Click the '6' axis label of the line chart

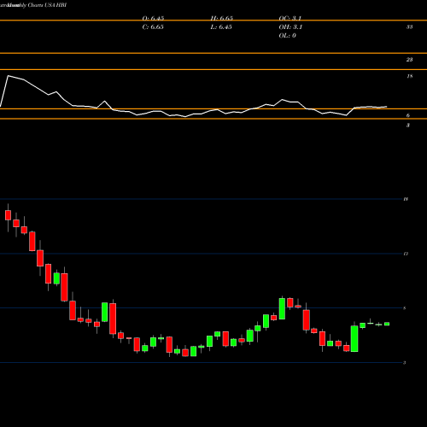[x=408, y=115]
